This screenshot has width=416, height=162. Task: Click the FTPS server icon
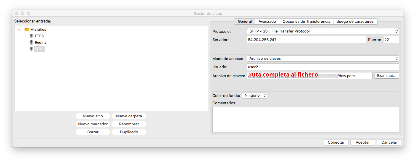pos(31,36)
